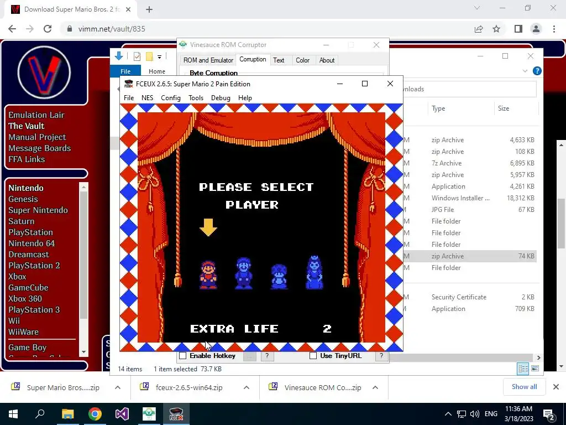Viewport: 566px width, 425px height.
Task: Share this page icon in Chrome
Action: (479, 29)
